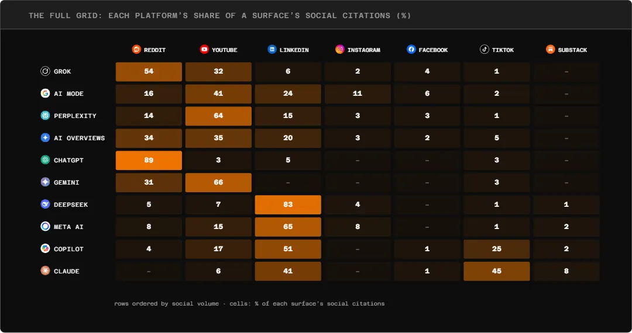Click the META AI row label
This screenshot has height=333, width=632.
pos(69,227)
